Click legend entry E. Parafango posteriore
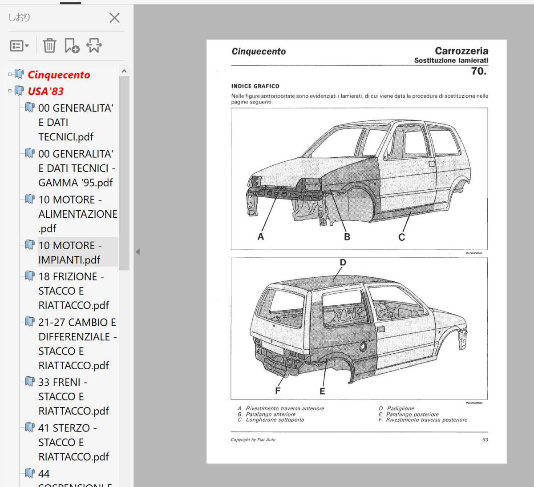534x487 pixels. pyautogui.click(x=409, y=414)
